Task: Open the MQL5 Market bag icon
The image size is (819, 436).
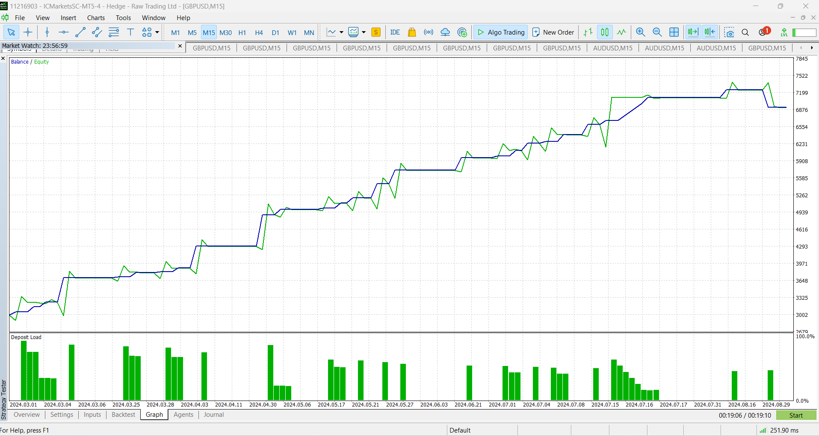Action: coord(412,32)
